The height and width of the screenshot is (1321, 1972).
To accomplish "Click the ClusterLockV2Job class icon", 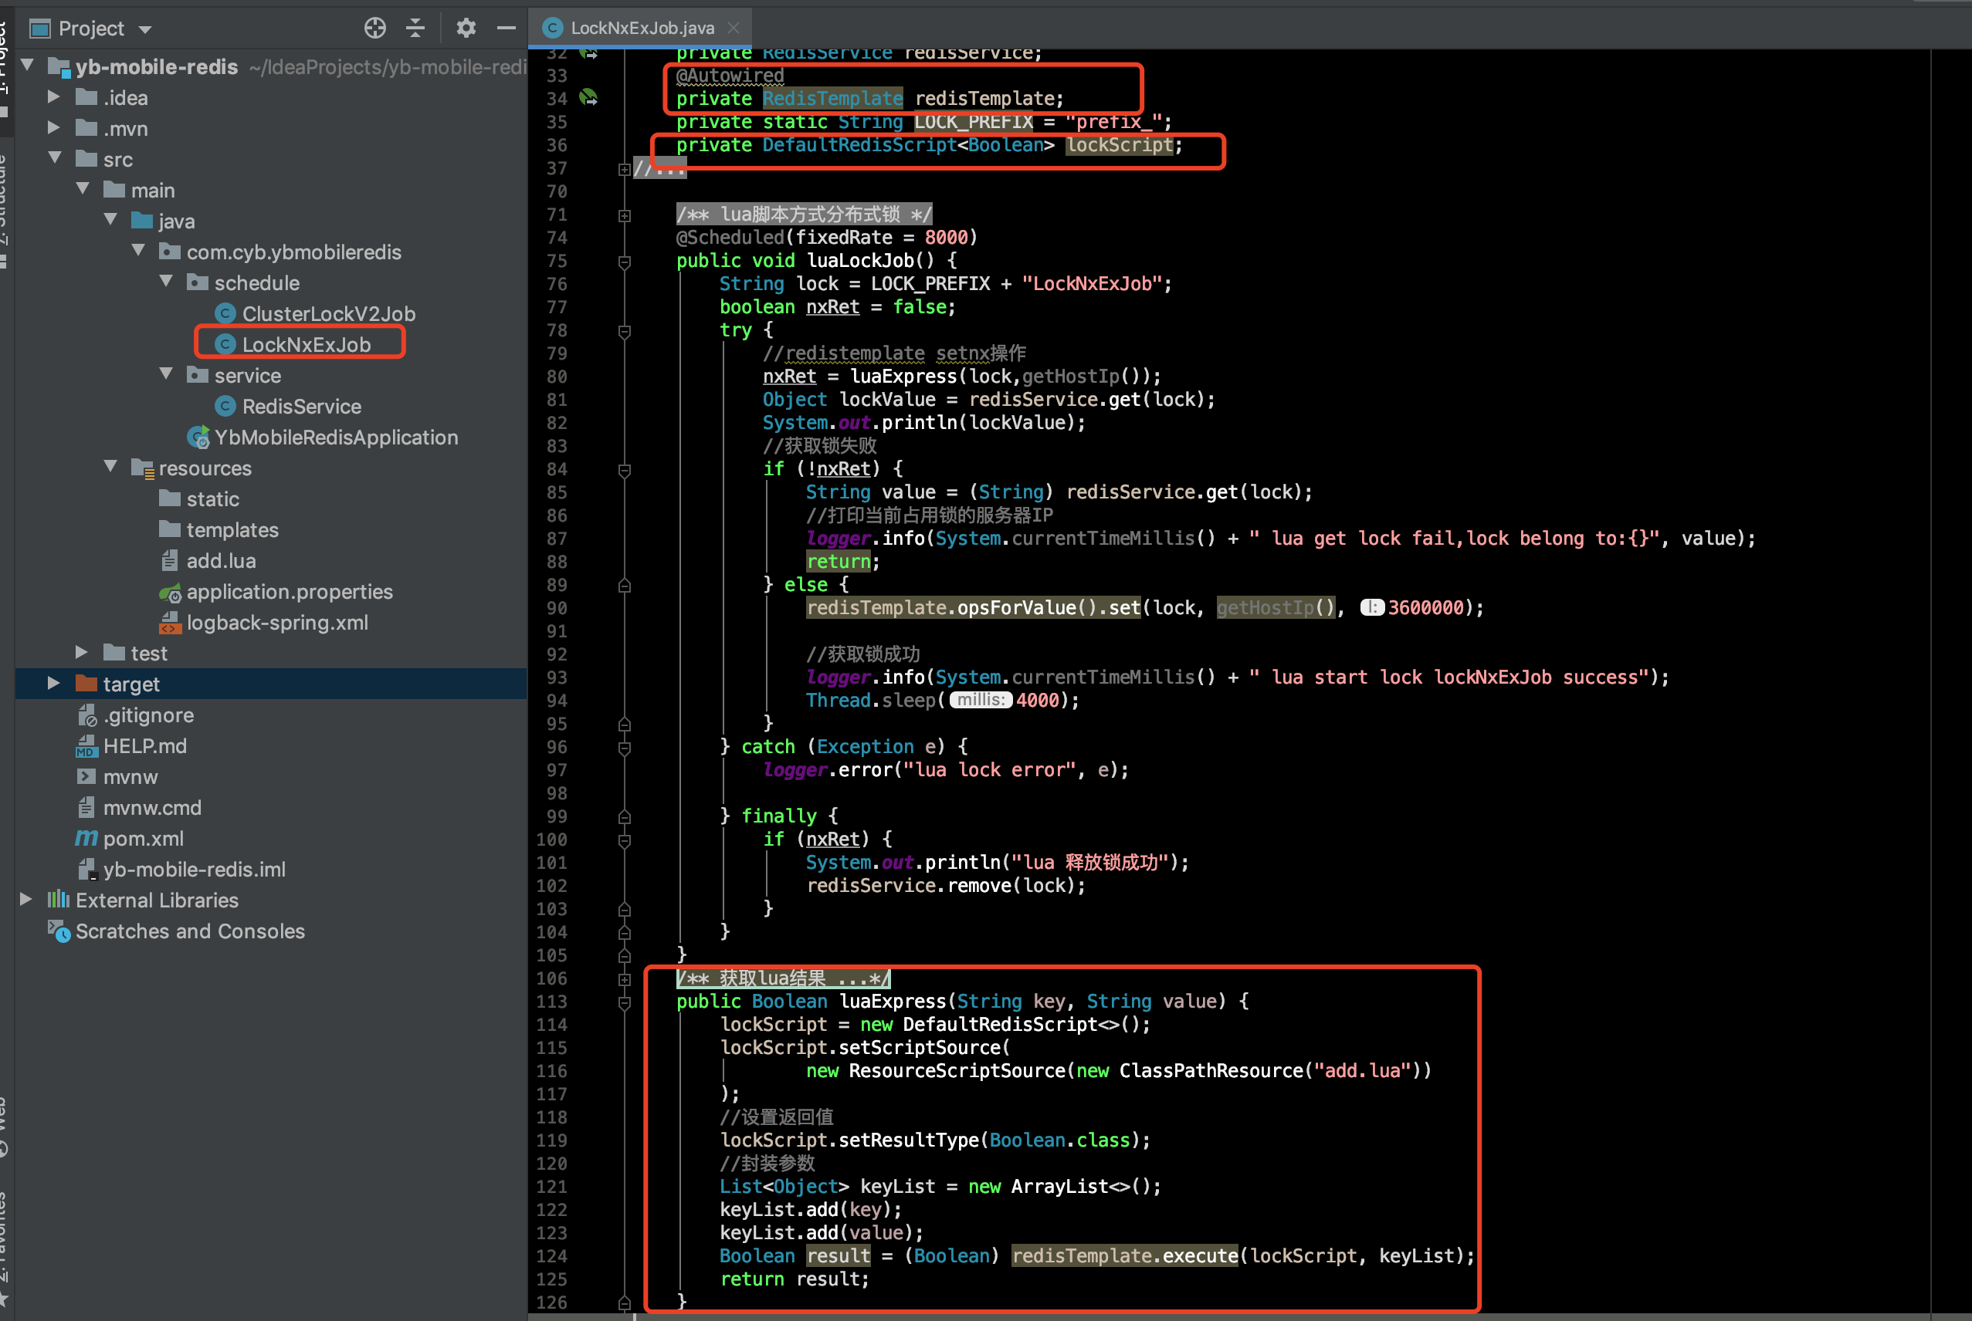I will click(224, 313).
